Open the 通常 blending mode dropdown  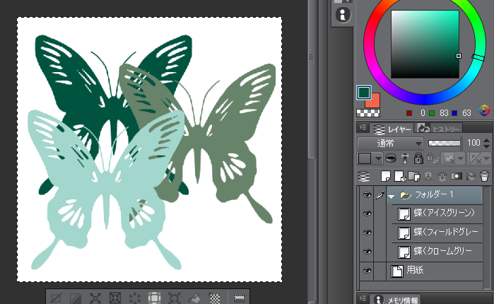(389, 144)
